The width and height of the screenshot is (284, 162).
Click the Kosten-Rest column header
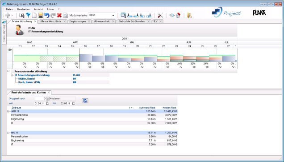[x=169, y=108]
